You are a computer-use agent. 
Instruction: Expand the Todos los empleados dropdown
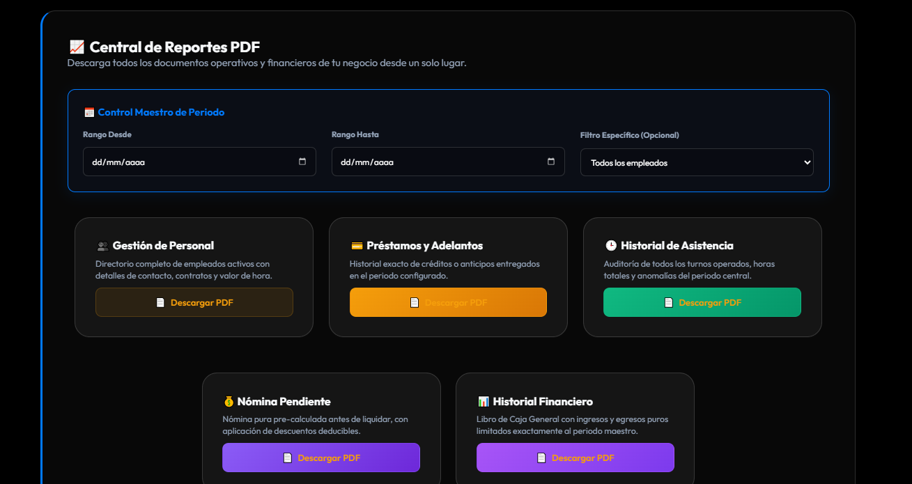697,162
